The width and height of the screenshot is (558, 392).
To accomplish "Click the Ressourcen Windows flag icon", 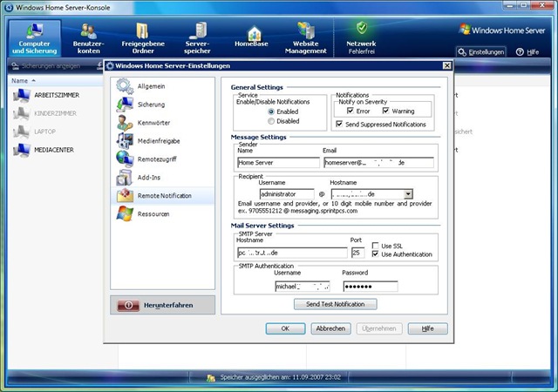I will pos(125,213).
